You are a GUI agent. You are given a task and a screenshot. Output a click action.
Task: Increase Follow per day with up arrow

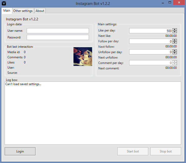click(x=175, y=40)
